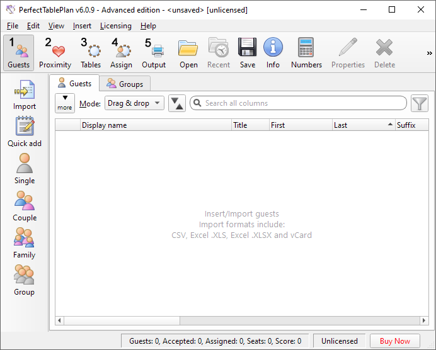Show plan Info
This screenshot has width=436, height=350.
(273, 53)
